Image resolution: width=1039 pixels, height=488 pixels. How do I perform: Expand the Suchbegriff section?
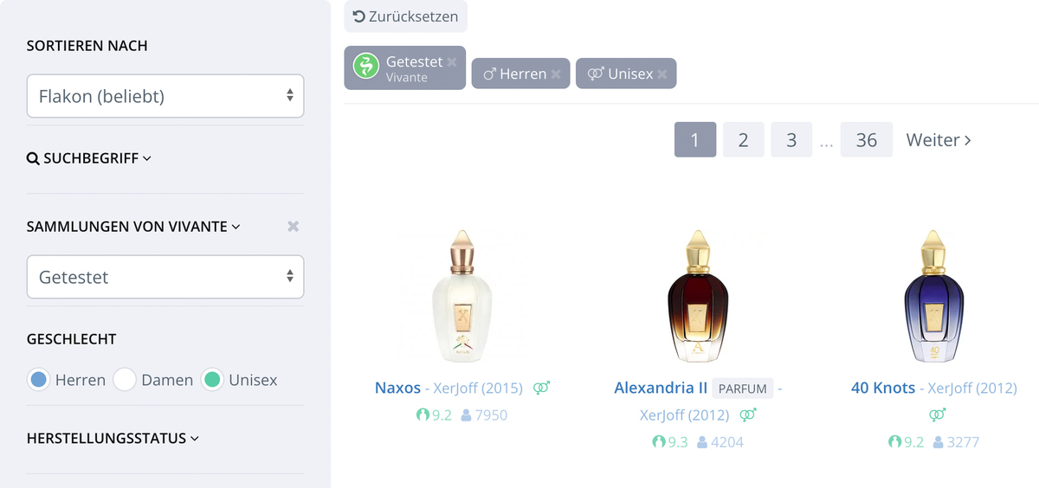[89, 158]
